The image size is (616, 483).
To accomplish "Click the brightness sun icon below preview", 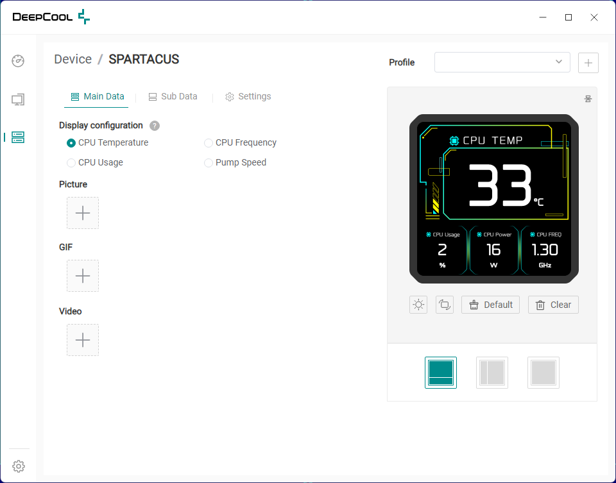I will tap(418, 305).
